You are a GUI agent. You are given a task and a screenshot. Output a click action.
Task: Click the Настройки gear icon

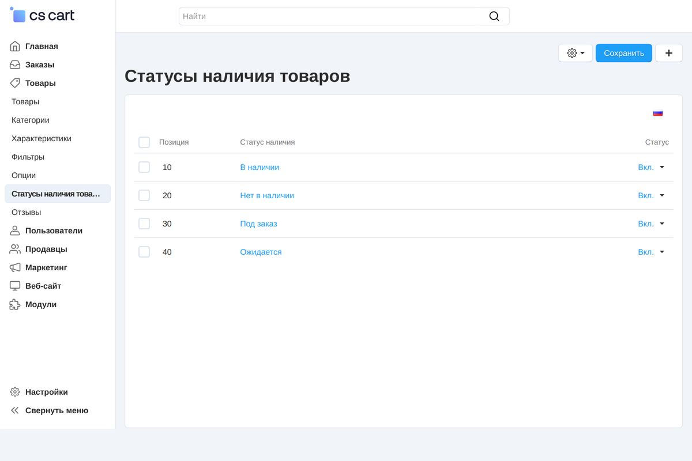[15, 392]
